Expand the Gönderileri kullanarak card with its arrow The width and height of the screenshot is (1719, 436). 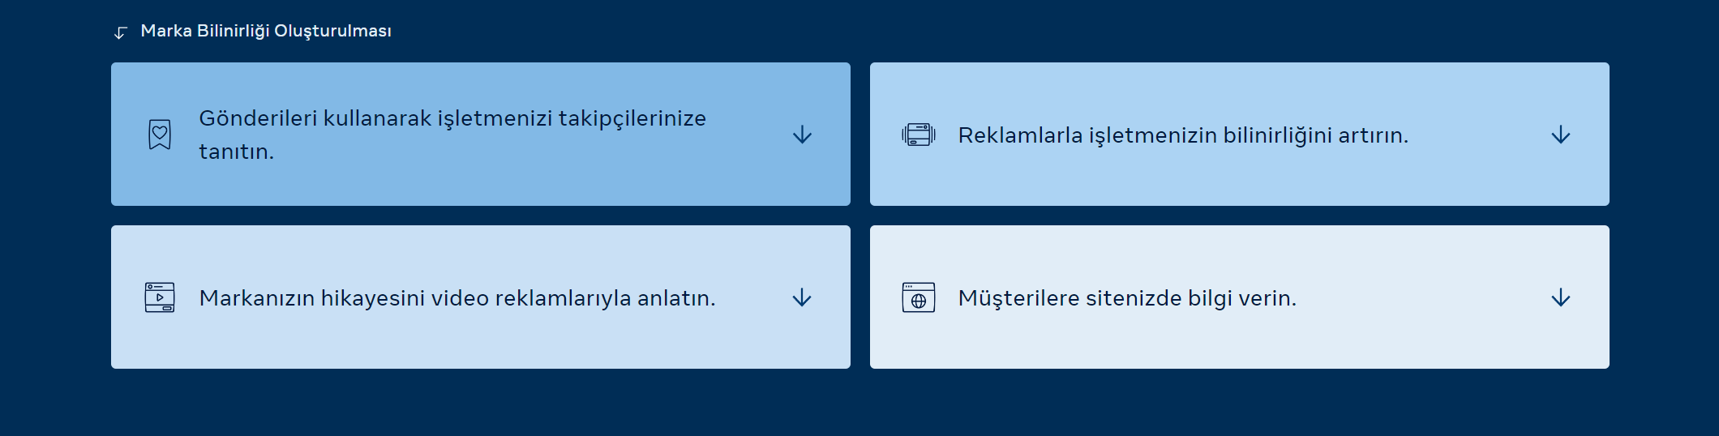(x=802, y=135)
